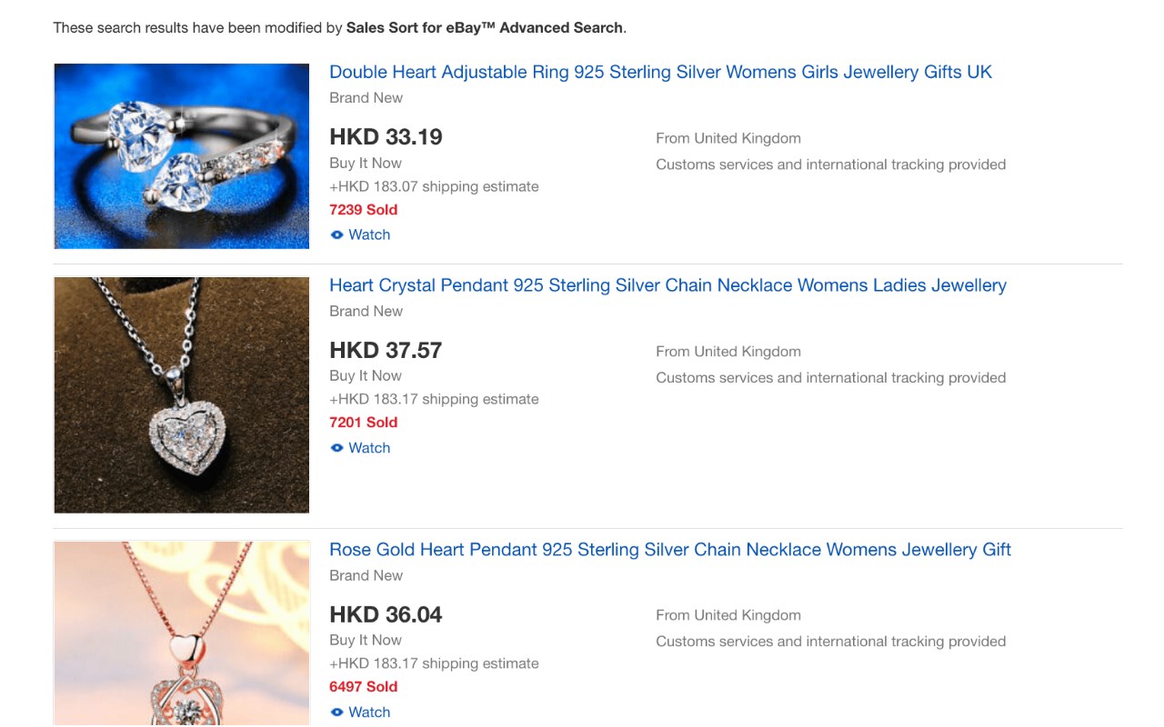Click the bold Sales Sort for eBay notice text

tap(485, 27)
